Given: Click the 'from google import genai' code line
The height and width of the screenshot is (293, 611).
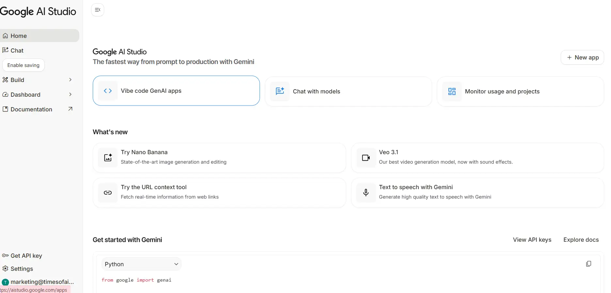Looking at the screenshot, I should tap(136, 280).
